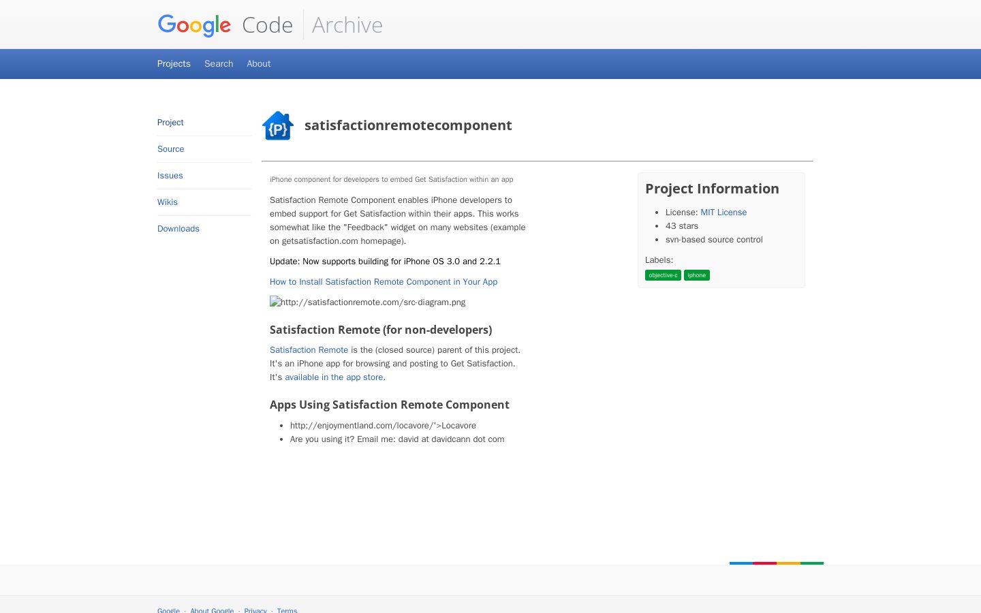Viewport: 981px width, 613px height.
Task: Click the Locavore list entry
Action: click(383, 426)
